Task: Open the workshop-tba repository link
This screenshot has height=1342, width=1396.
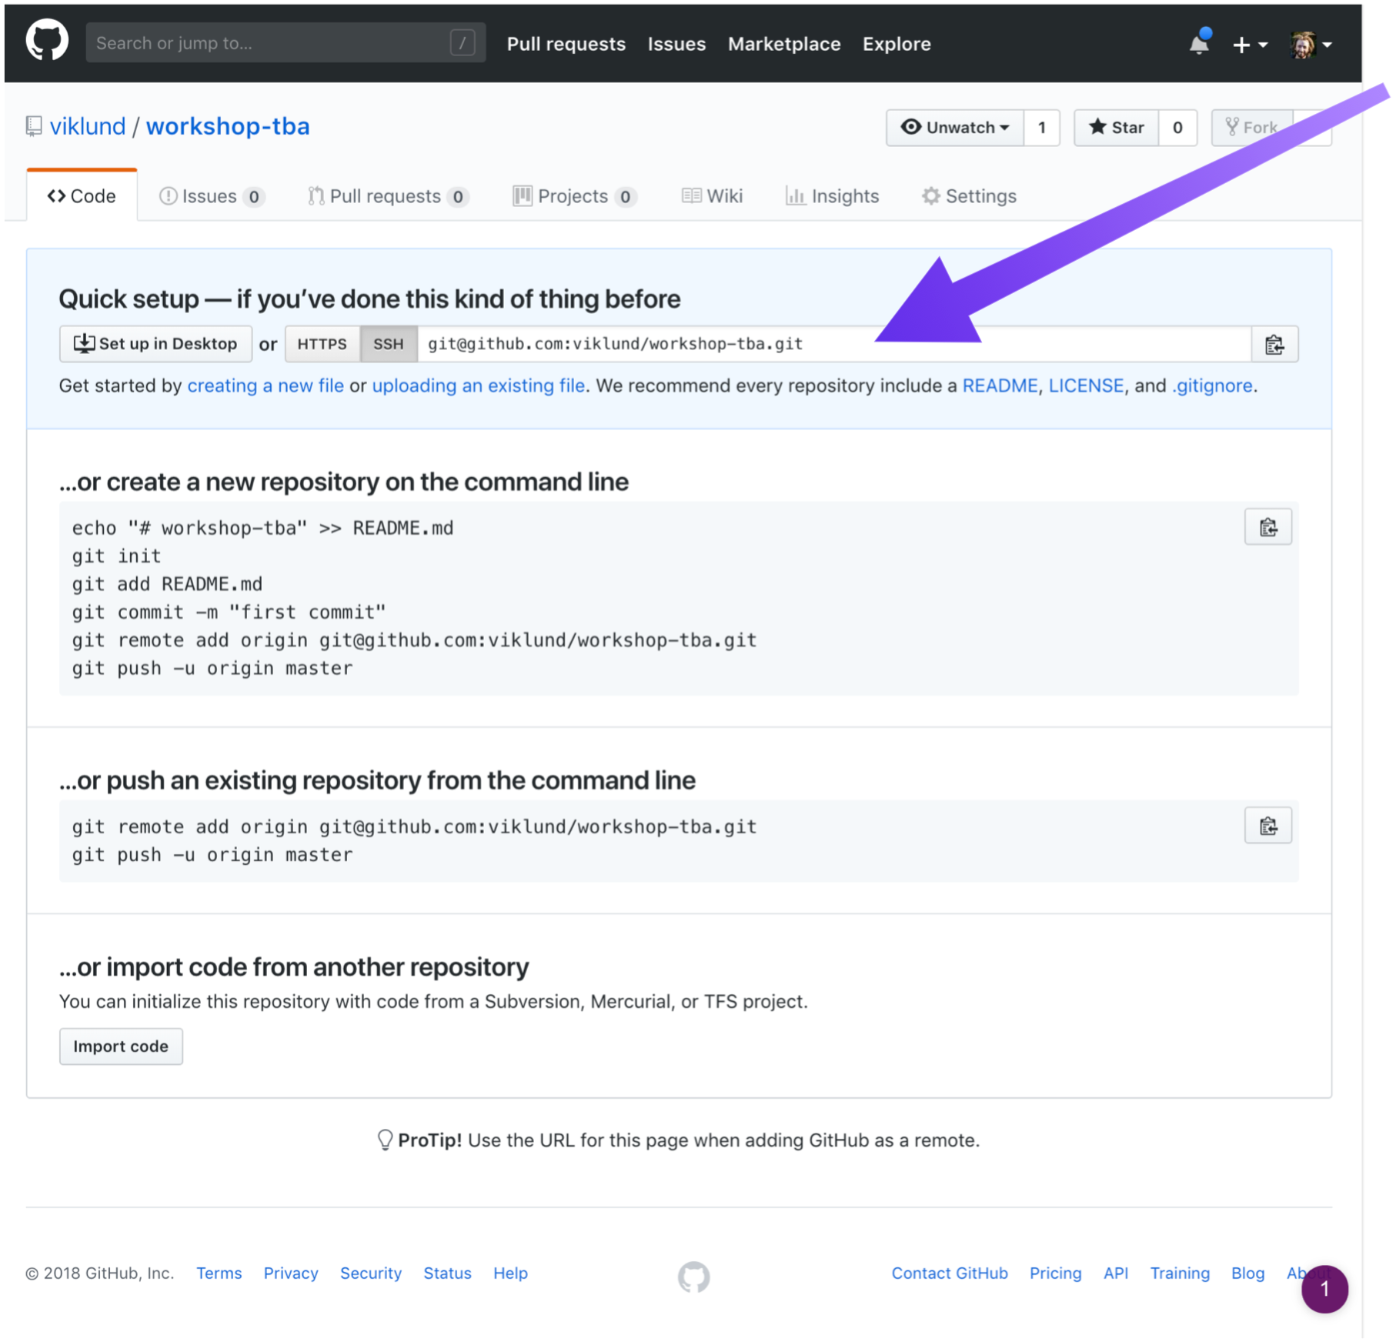Action: [228, 126]
